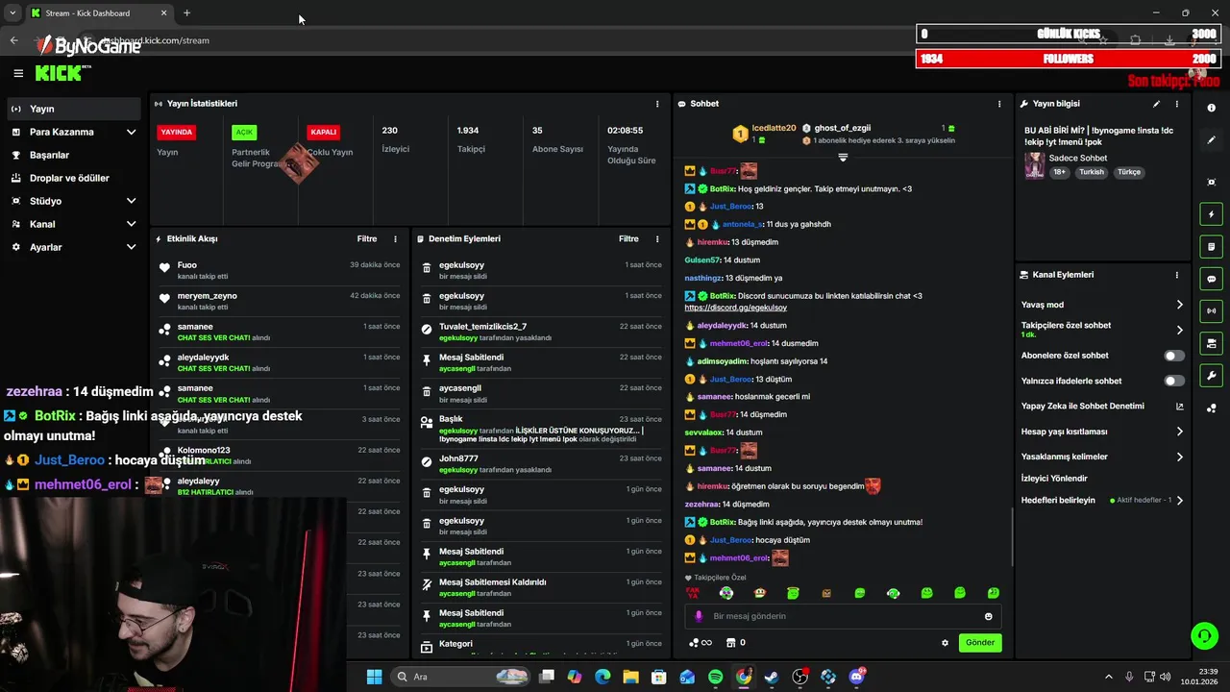Click İzleyici Yönlendir option

1054,479
